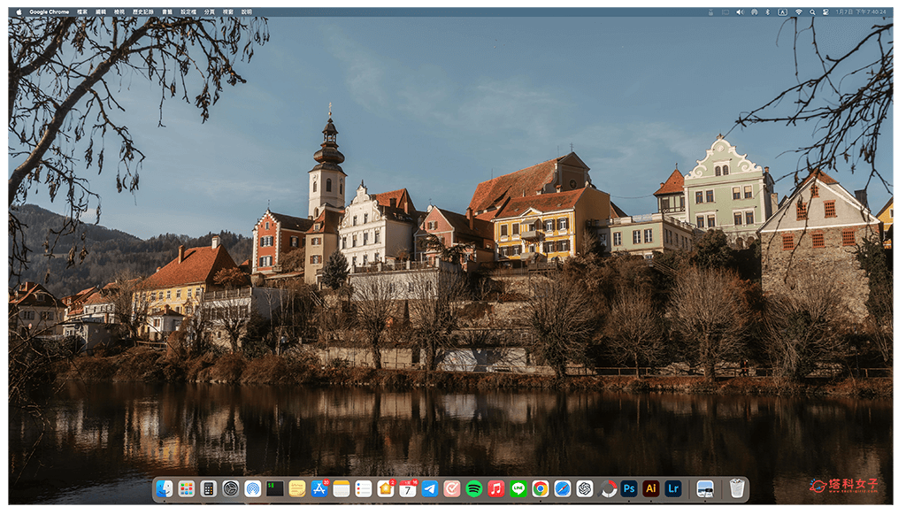Launch Terminal from the Dock
Viewport: 906px width, 514px height.
pos(275,489)
